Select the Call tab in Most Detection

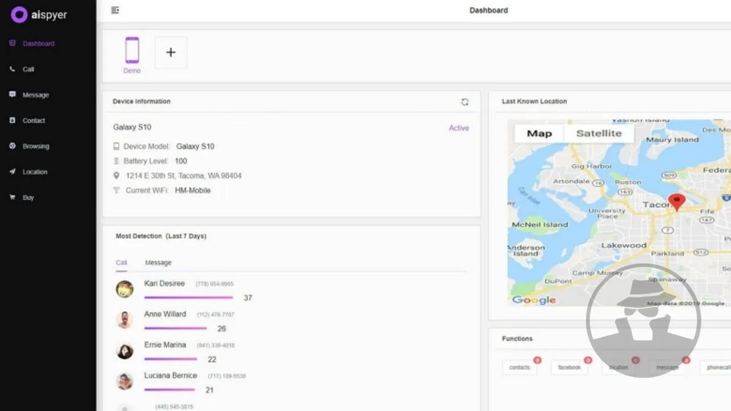pyautogui.click(x=121, y=263)
